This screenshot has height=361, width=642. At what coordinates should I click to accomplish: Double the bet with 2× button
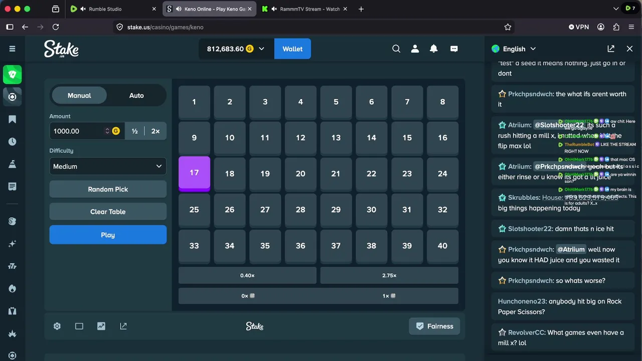coord(155,131)
